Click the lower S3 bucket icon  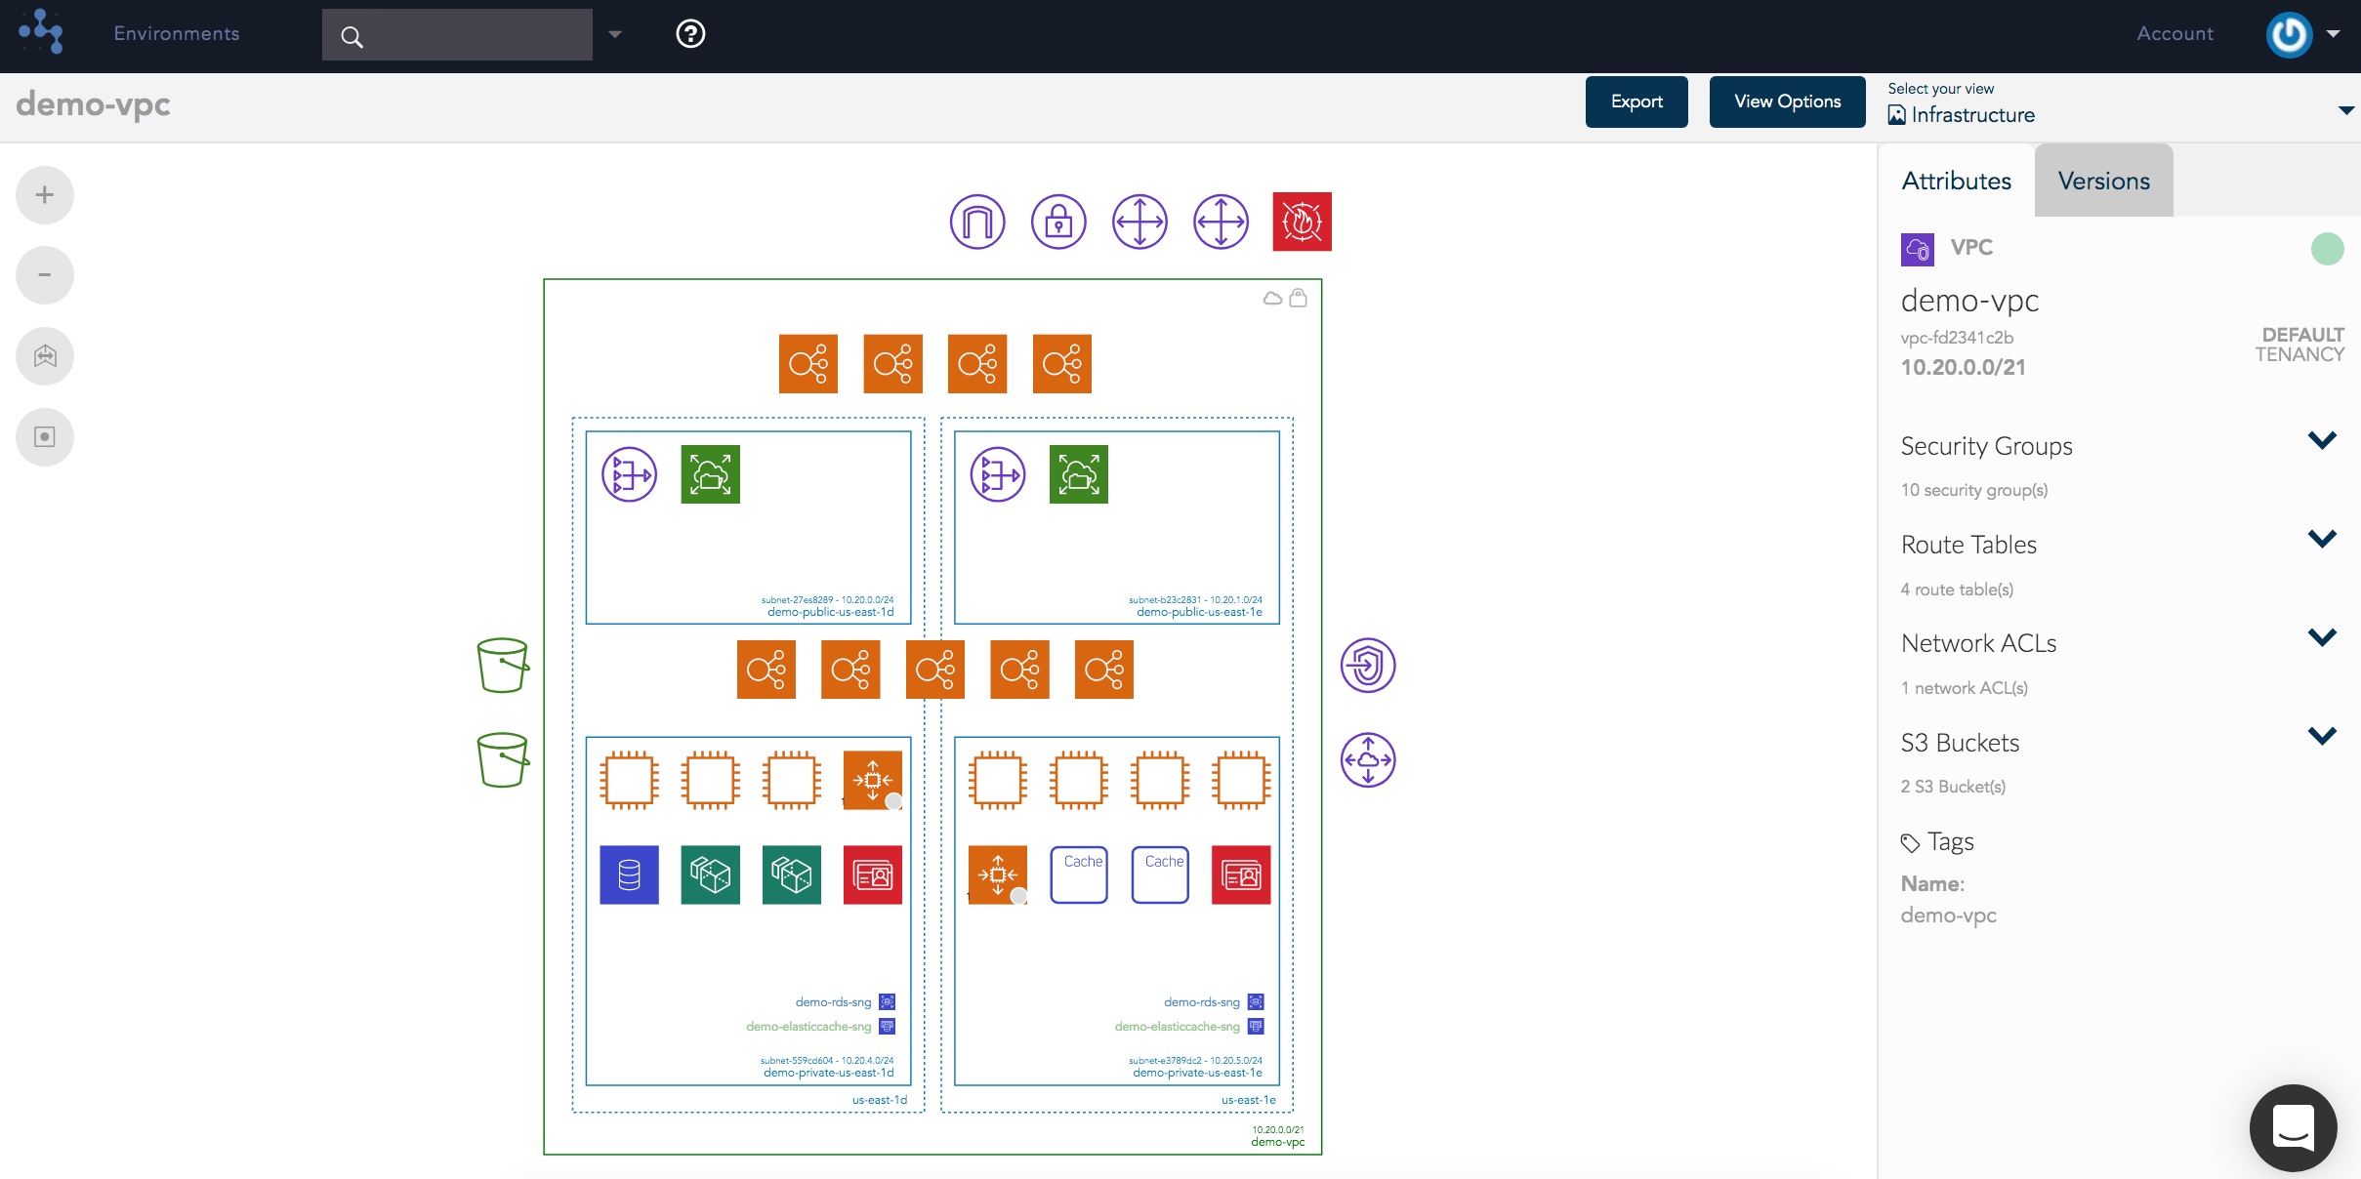pyautogui.click(x=503, y=759)
